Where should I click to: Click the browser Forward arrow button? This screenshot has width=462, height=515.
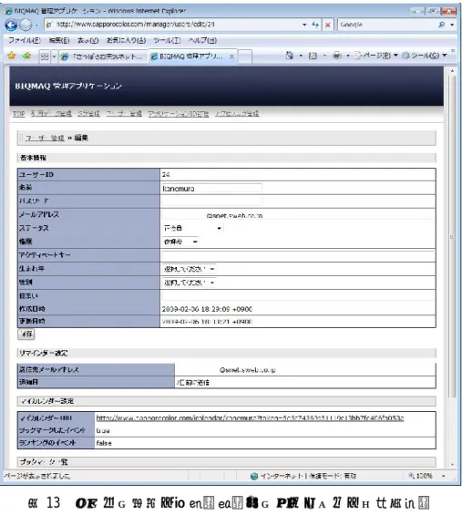pos(26,25)
